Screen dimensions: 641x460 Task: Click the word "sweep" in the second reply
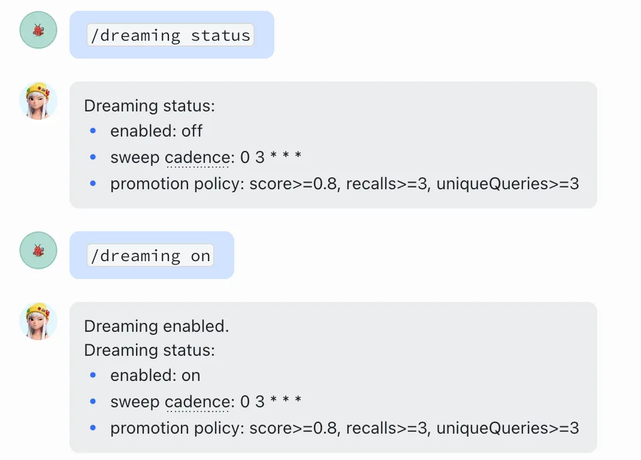point(135,402)
